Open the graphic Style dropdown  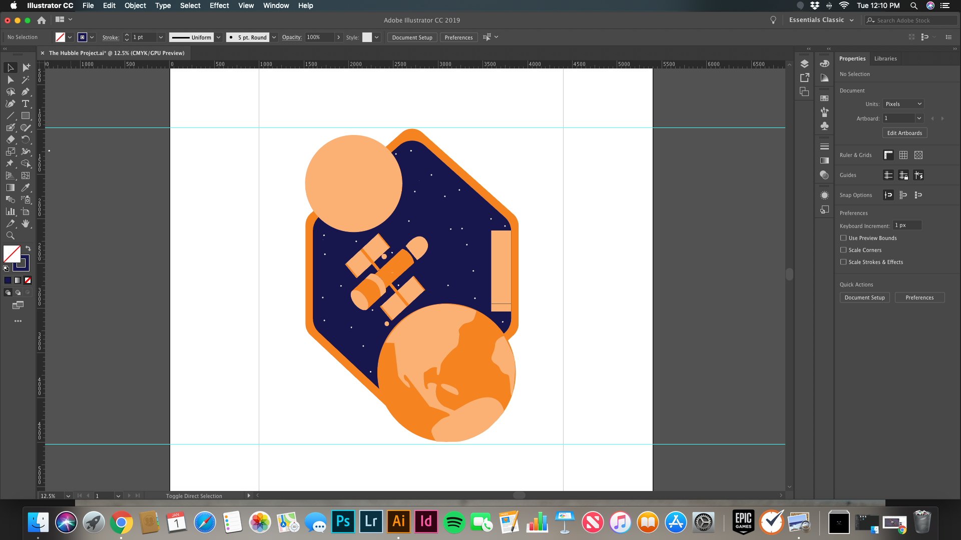376,37
